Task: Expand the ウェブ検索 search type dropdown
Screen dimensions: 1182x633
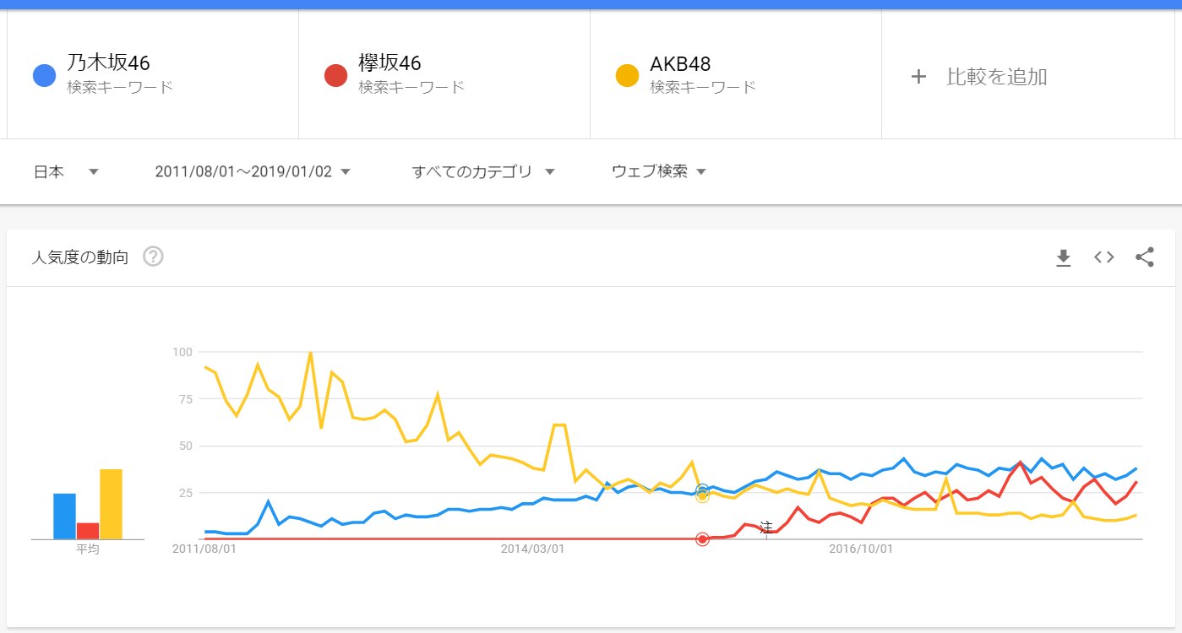Action: 658,172
